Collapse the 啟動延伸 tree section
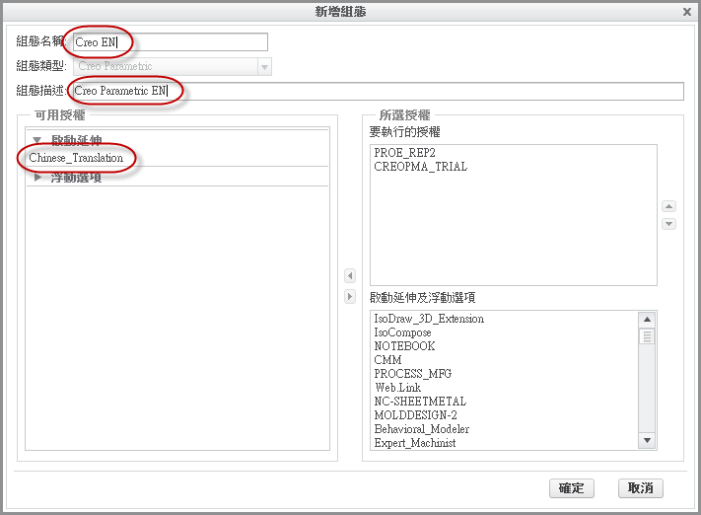701x515 pixels. (x=37, y=140)
